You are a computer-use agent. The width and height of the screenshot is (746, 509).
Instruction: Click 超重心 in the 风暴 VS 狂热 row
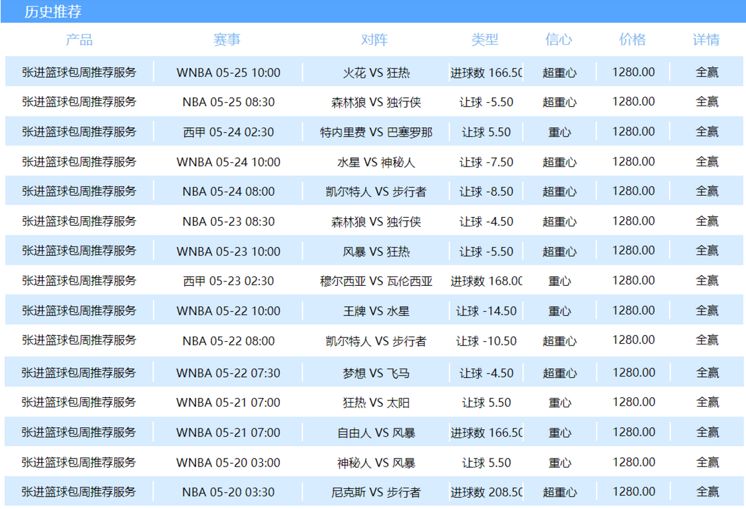[559, 251]
